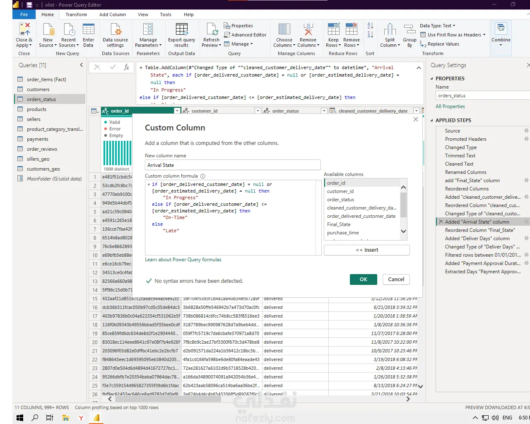Image resolution: width=530 pixels, height=424 pixels.
Task: Click the Remove Columns icon
Action: tap(308, 29)
